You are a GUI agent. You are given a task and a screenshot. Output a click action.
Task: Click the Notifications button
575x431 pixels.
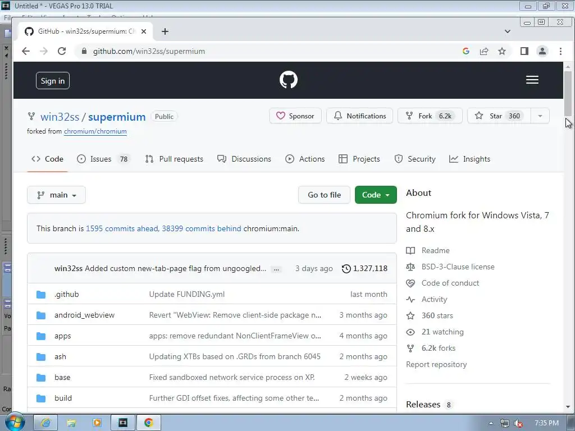coord(360,116)
